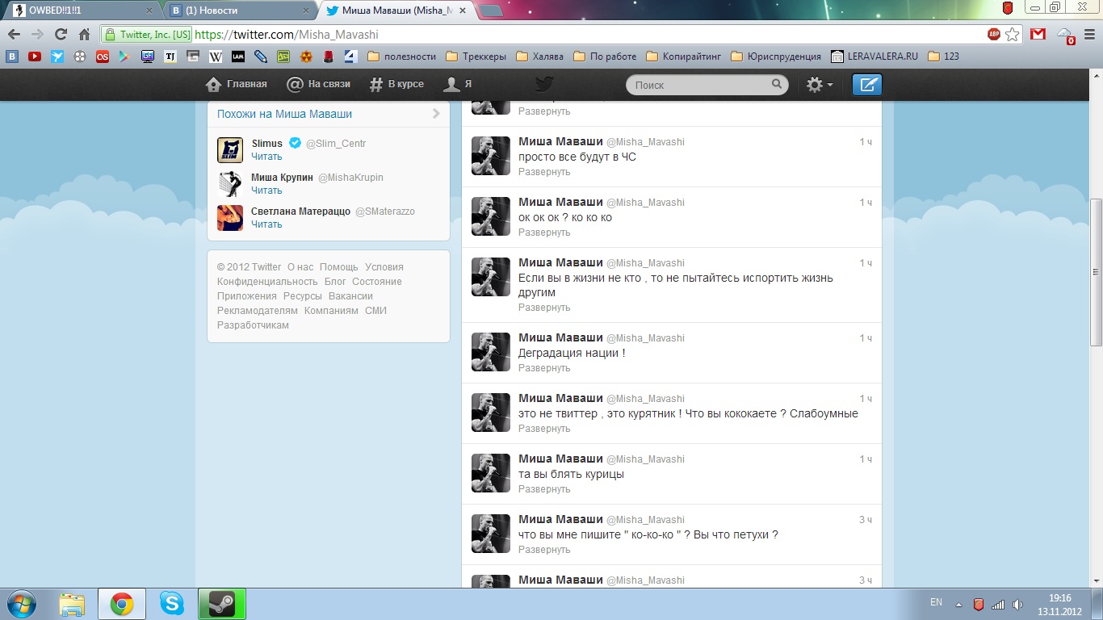This screenshot has height=620, width=1103.
Task: Bookmark this page with the star icon
Action: click(x=1013, y=35)
